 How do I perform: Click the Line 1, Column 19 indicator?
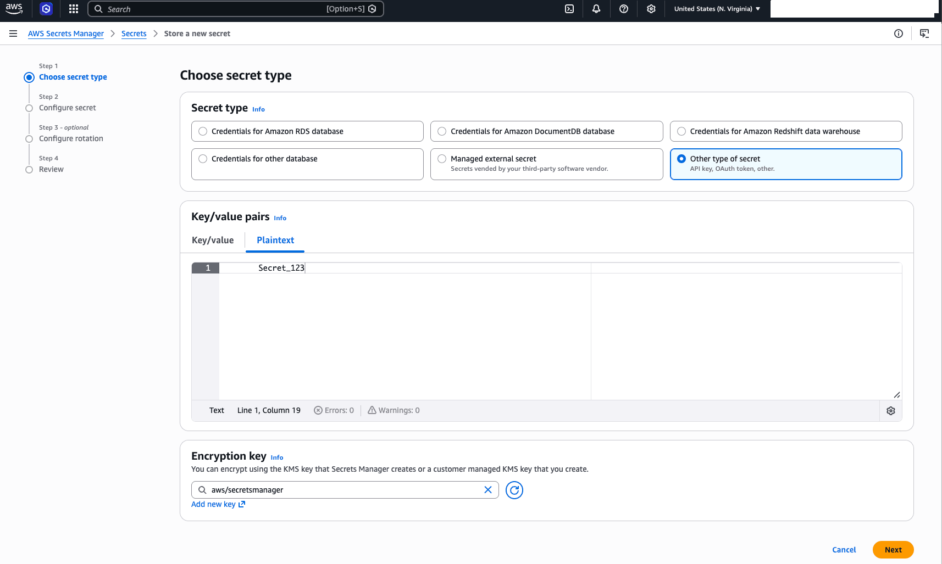coord(269,410)
